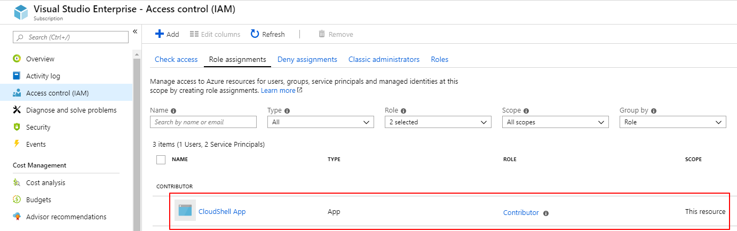Click the Access control (IAM) people icon
Image resolution: width=737 pixels, height=231 pixels.
click(x=17, y=93)
